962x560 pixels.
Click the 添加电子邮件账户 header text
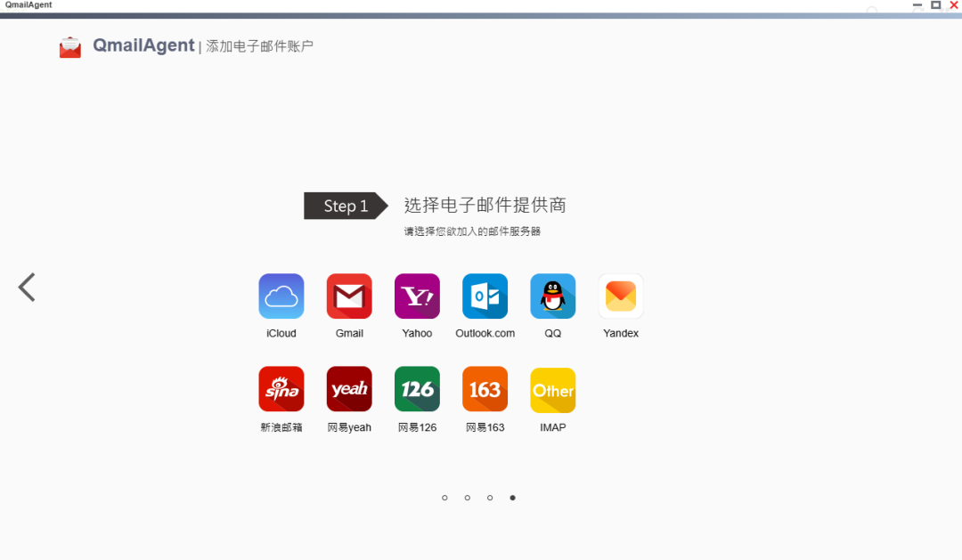259,46
